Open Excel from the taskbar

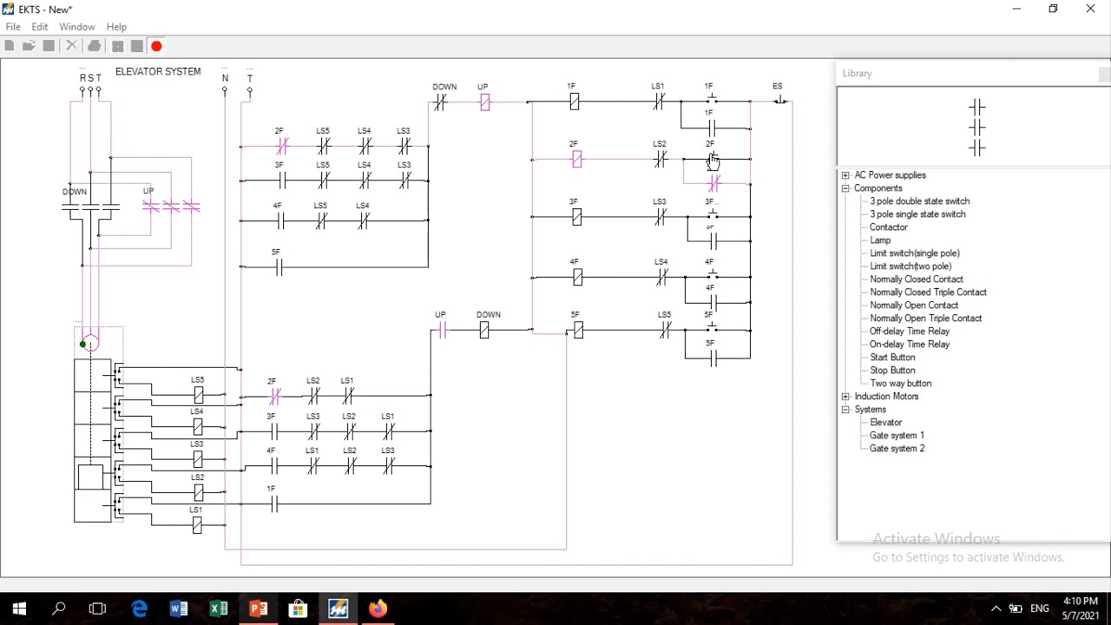pyautogui.click(x=219, y=609)
